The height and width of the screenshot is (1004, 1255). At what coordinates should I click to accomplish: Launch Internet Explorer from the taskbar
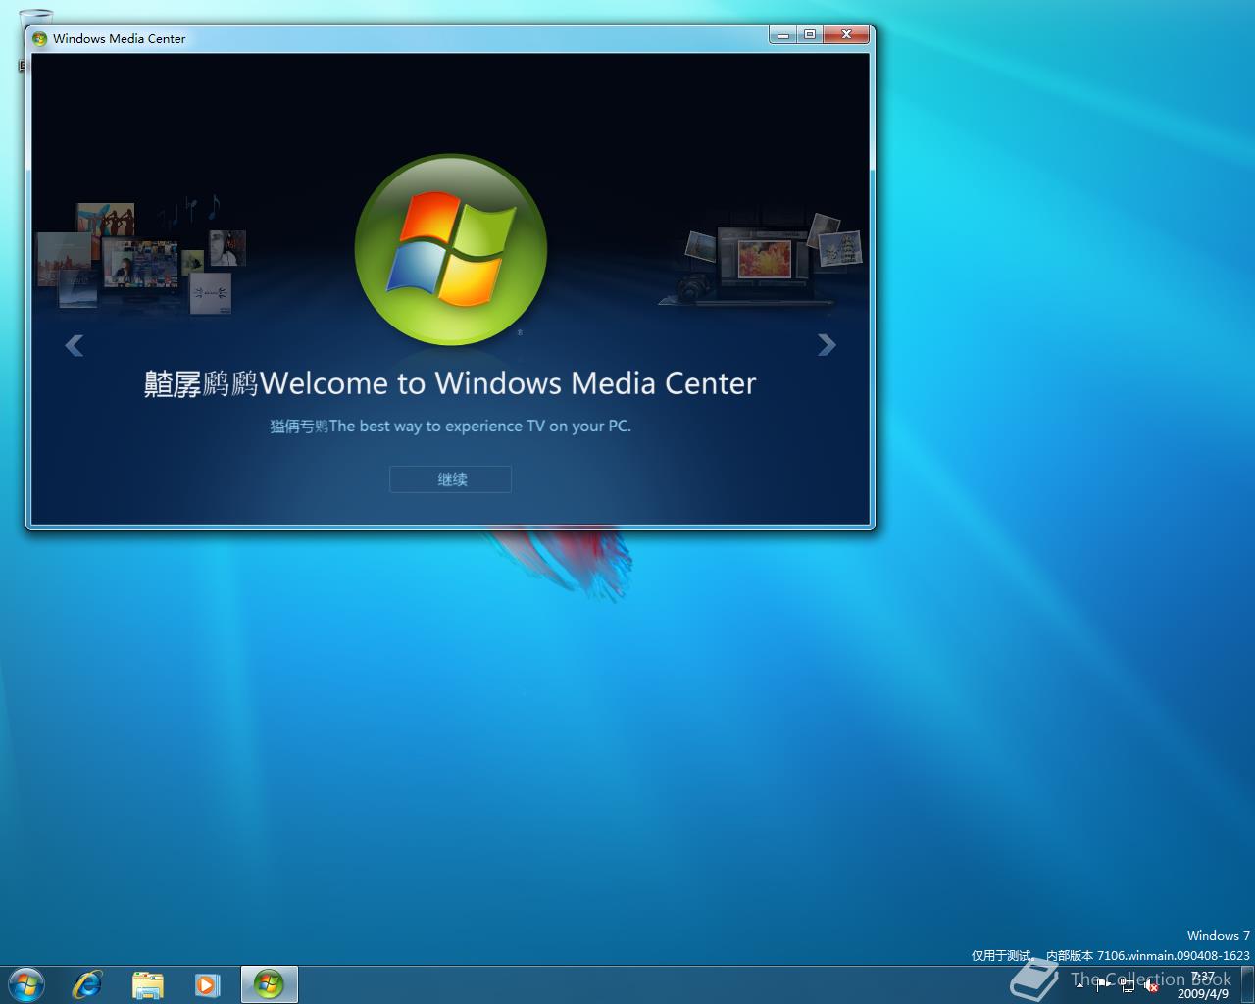pyautogui.click(x=87, y=984)
